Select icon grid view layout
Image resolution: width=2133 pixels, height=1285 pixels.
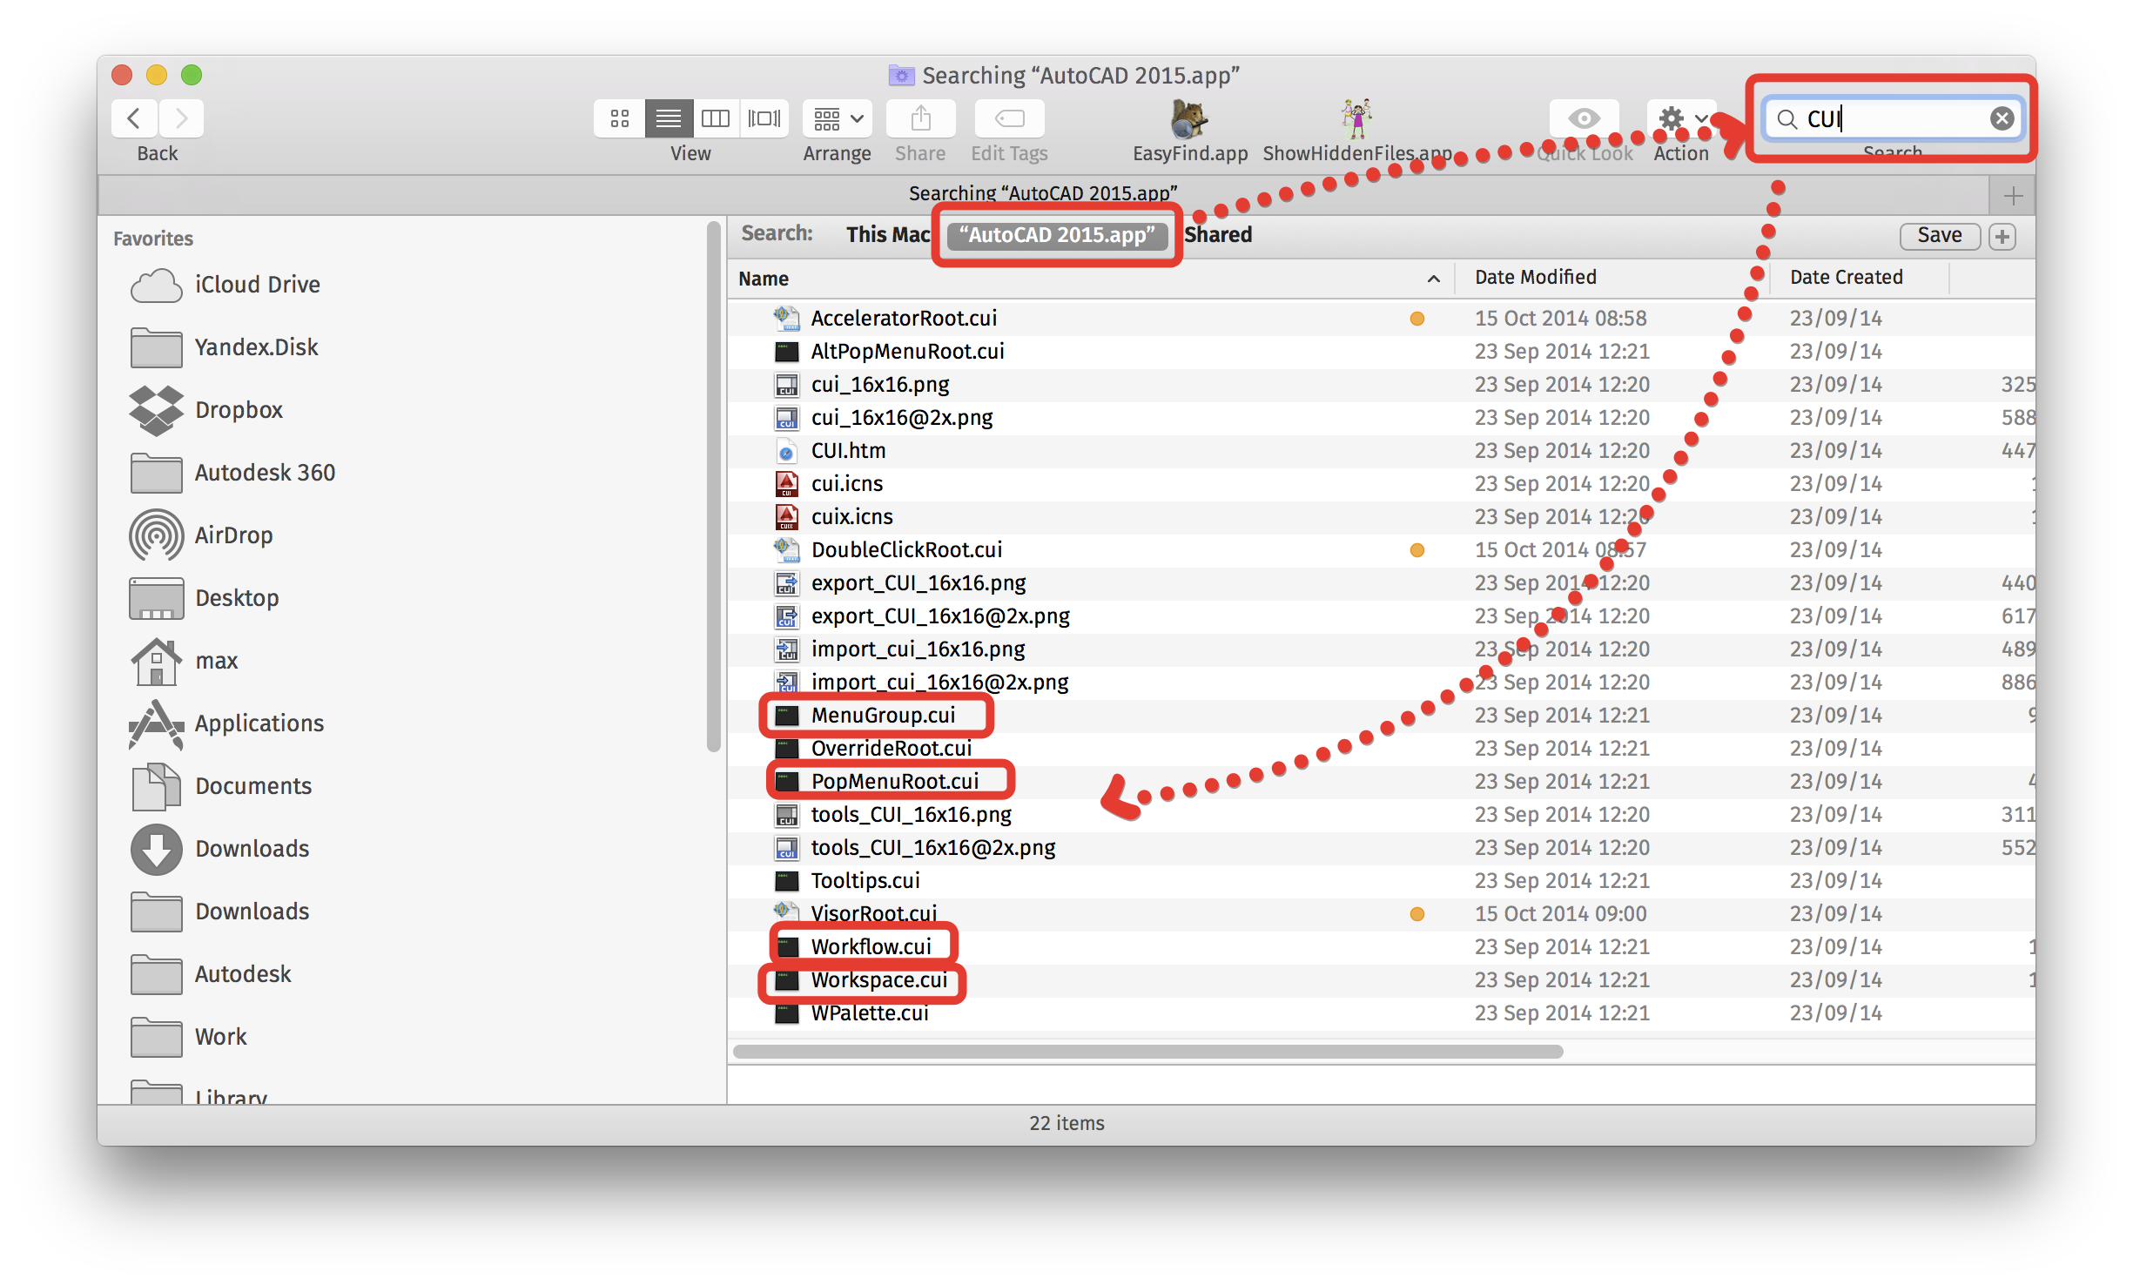616,119
